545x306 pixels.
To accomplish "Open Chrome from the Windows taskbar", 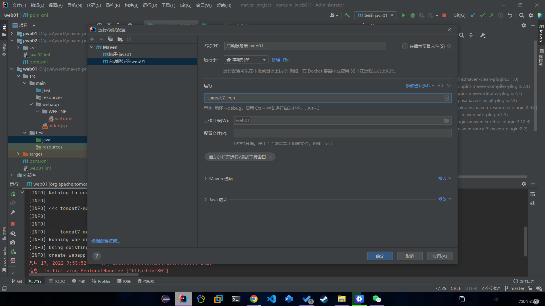I will [x=253, y=299].
